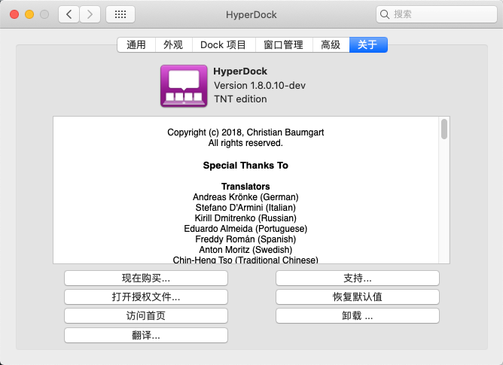This screenshot has width=503, height=365.
Task: Show all preferences grid icon
Action: tap(120, 14)
